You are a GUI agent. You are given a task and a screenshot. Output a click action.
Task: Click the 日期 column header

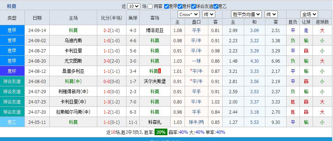pos(37,18)
